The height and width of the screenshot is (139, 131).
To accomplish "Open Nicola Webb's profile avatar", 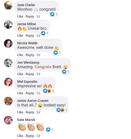I will click(8, 44).
